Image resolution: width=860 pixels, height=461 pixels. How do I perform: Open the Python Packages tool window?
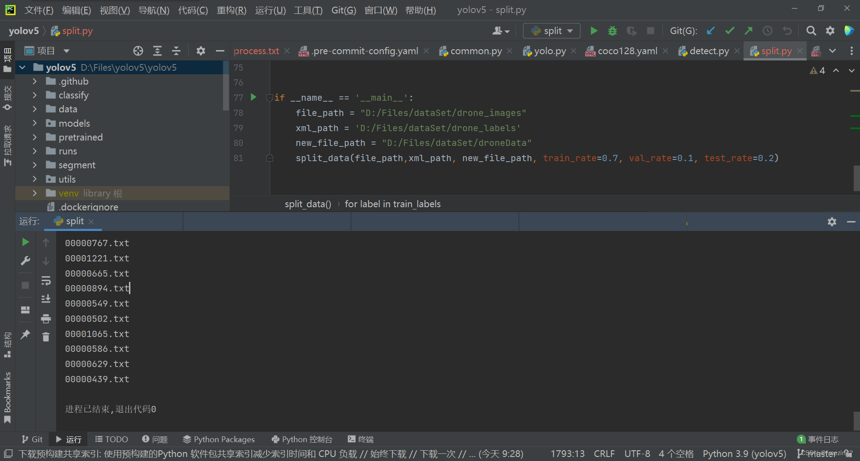click(219, 440)
